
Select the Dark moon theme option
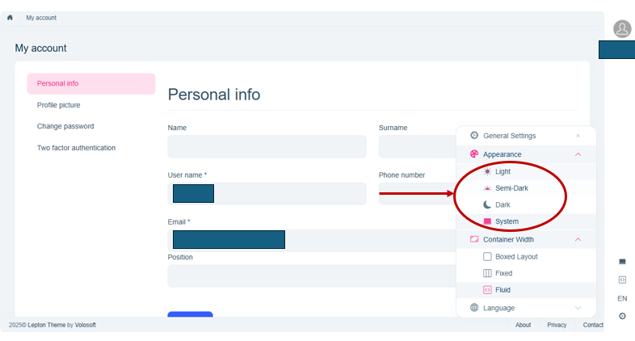503,205
